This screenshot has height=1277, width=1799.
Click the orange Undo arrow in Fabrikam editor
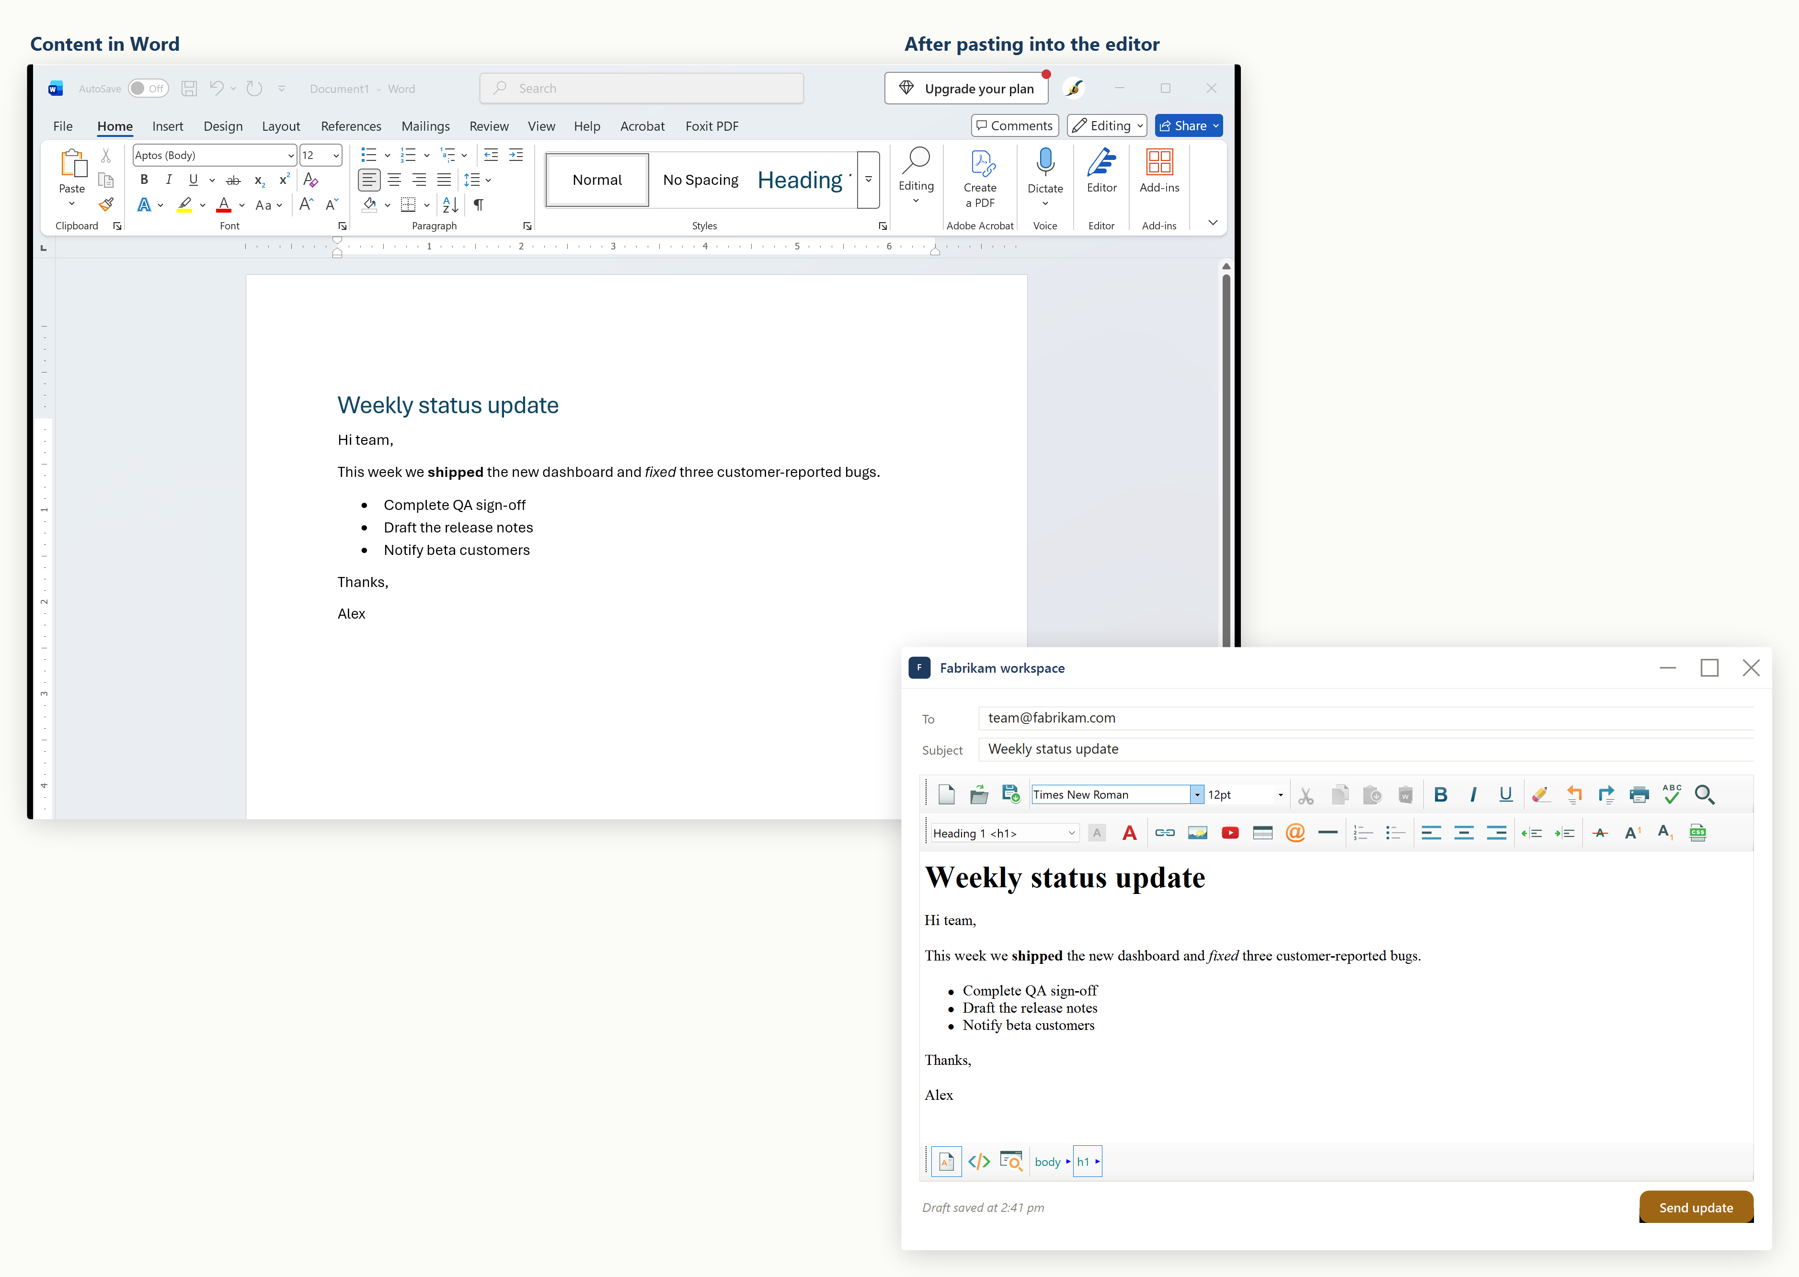pyautogui.click(x=1574, y=794)
